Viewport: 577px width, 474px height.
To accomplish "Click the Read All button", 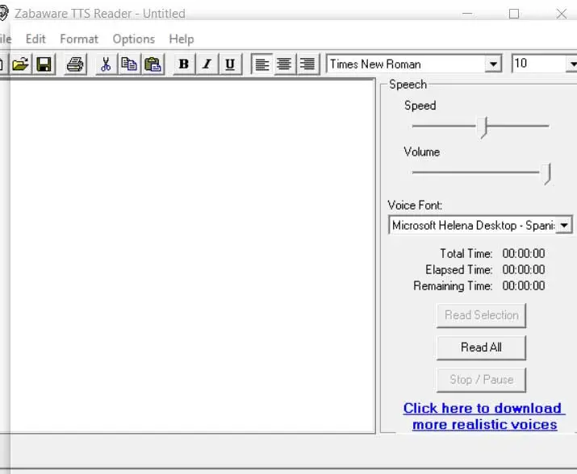I will (x=481, y=347).
